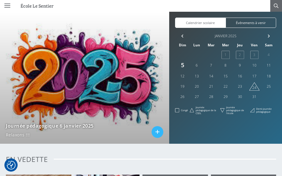Click the Congé square legend icon
Image resolution: width=282 pixels, height=176 pixels.
(177, 110)
